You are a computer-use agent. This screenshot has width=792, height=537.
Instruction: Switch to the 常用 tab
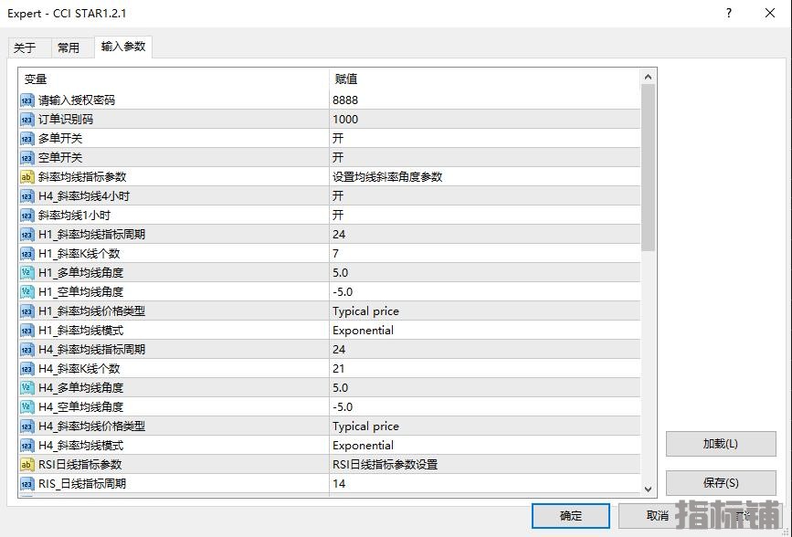pyautogui.click(x=69, y=47)
